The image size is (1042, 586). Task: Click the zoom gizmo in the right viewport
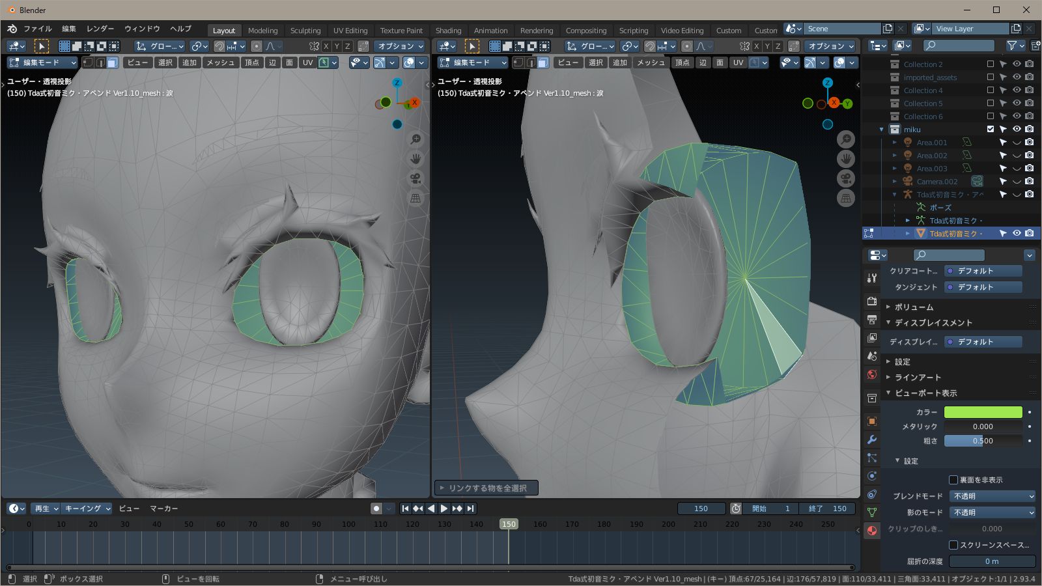click(x=846, y=139)
